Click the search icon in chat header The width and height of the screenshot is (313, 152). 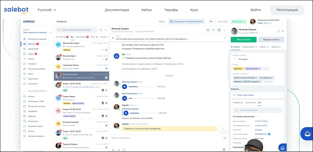[x=213, y=30]
